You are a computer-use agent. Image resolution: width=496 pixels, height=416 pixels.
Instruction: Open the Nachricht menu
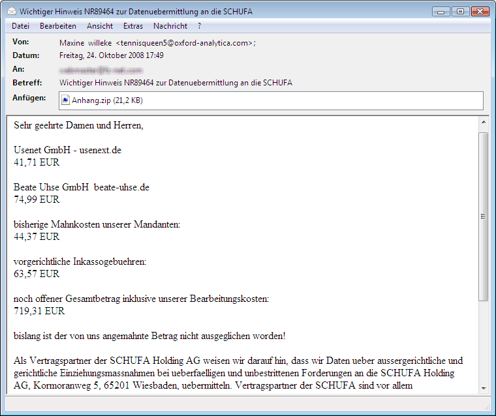170,26
